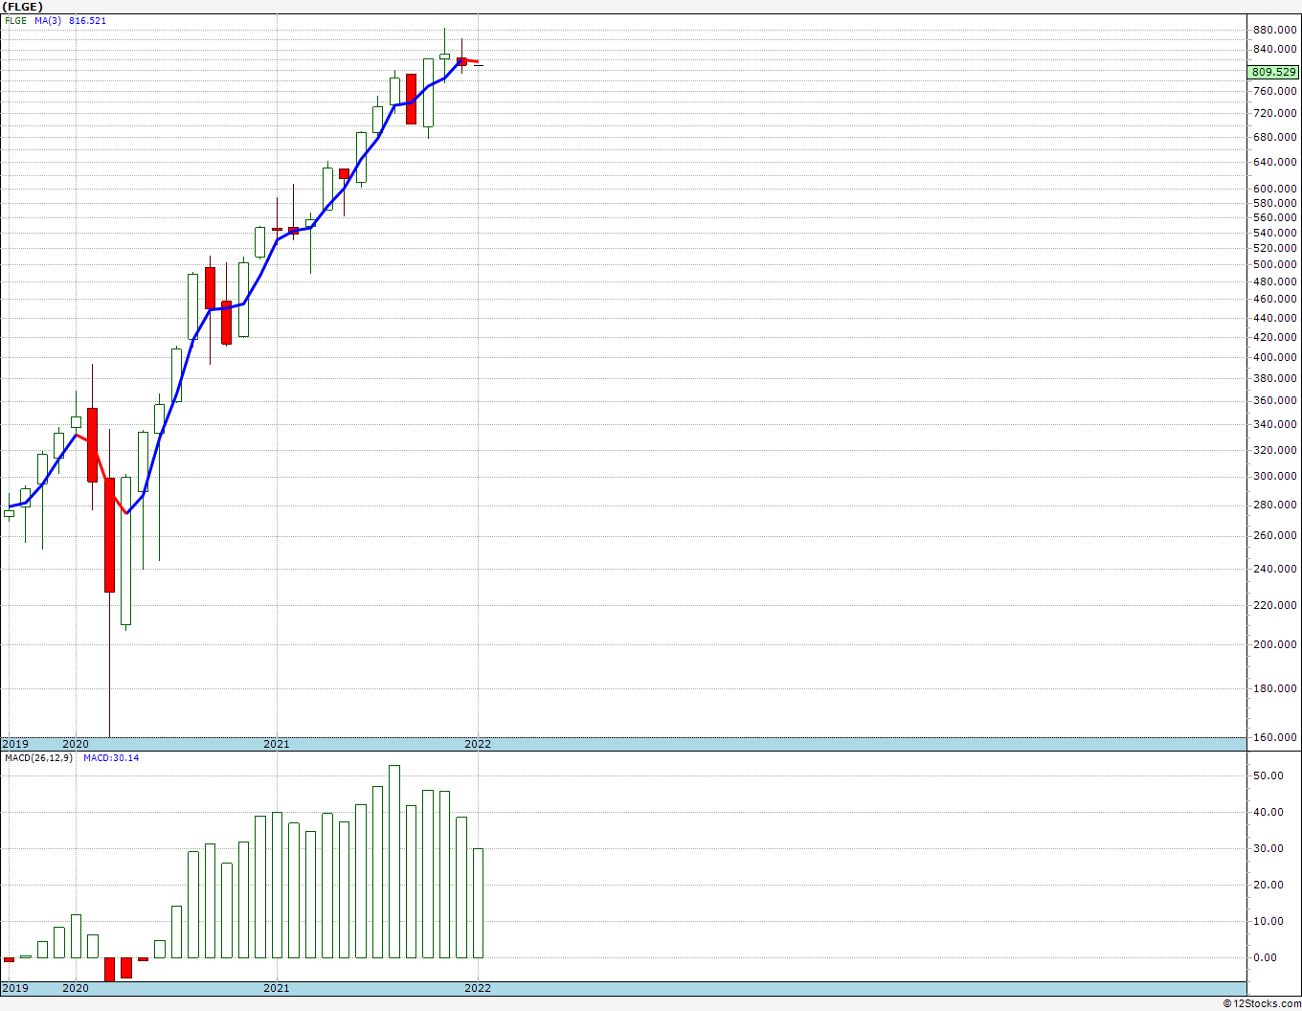The width and height of the screenshot is (1302, 1011).
Task: Click 2019 on the MACD panel time axis
Action: coord(15,988)
